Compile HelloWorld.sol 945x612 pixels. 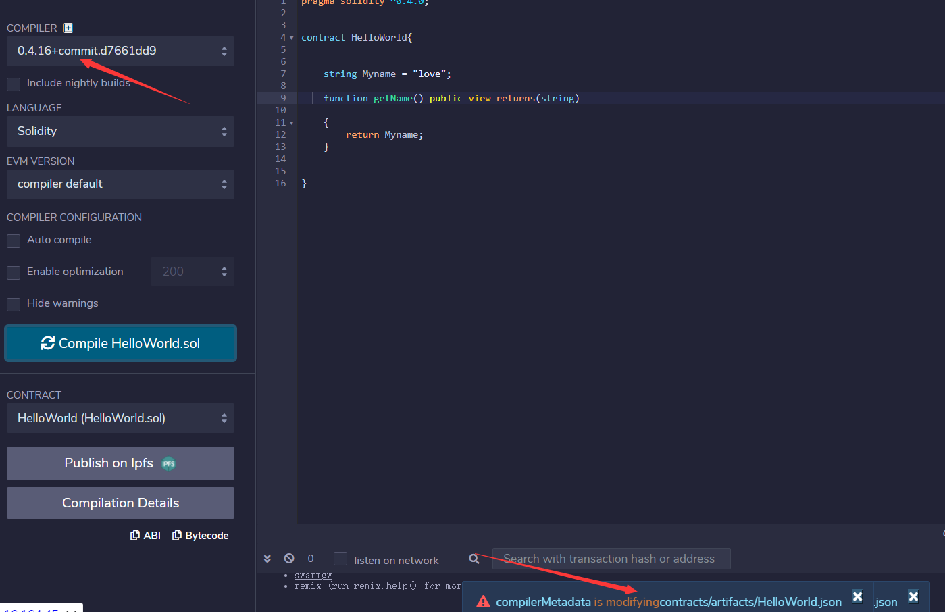click(120, 342)
